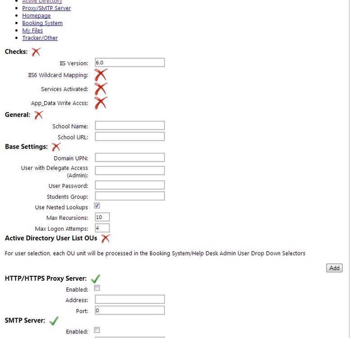This screenshot has width=350, height=338.
Task: Click the IIS Version field
Action: point(130,62)
